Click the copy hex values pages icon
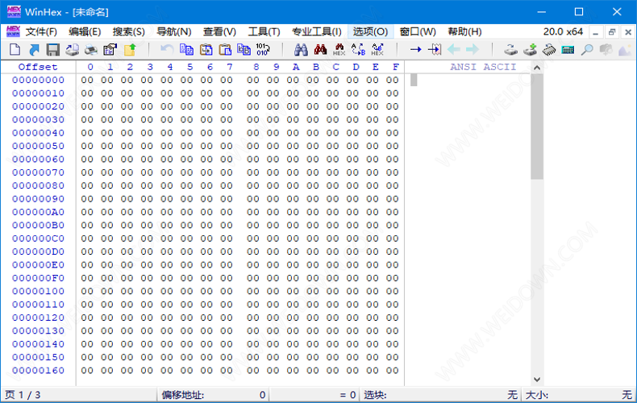Screen dimensions: 637x403 point(244,49)
